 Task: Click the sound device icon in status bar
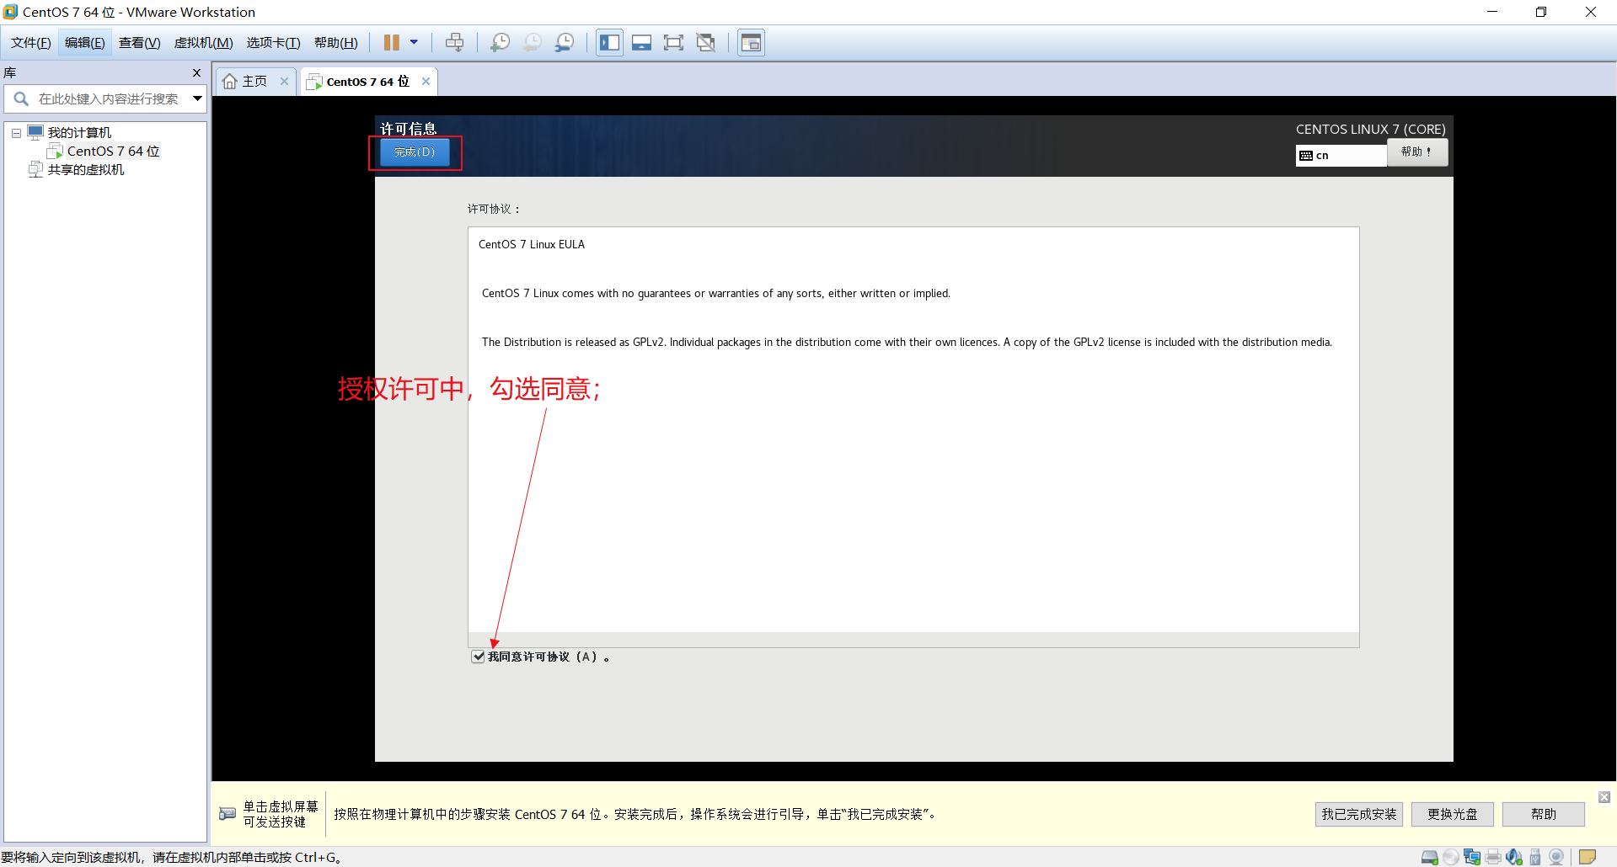1513,857
